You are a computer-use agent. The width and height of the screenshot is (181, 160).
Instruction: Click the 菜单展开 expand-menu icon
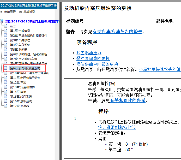(x=1, y=12)
